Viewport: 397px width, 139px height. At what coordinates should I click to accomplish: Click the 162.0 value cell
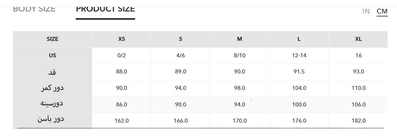[122, 121]
